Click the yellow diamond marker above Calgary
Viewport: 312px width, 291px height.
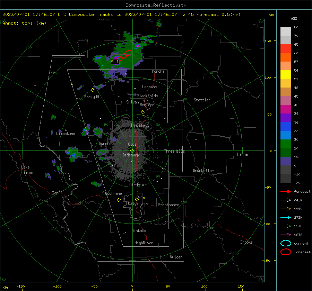coord(137,199)
